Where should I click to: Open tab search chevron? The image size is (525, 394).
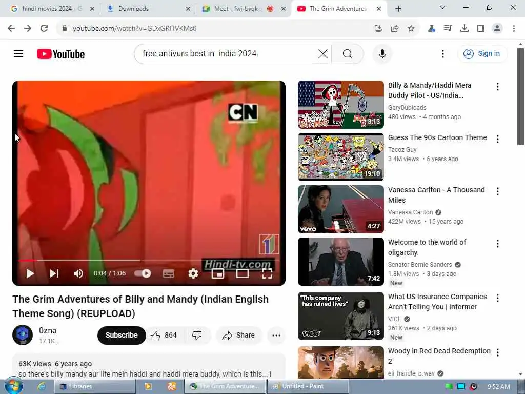442,7
